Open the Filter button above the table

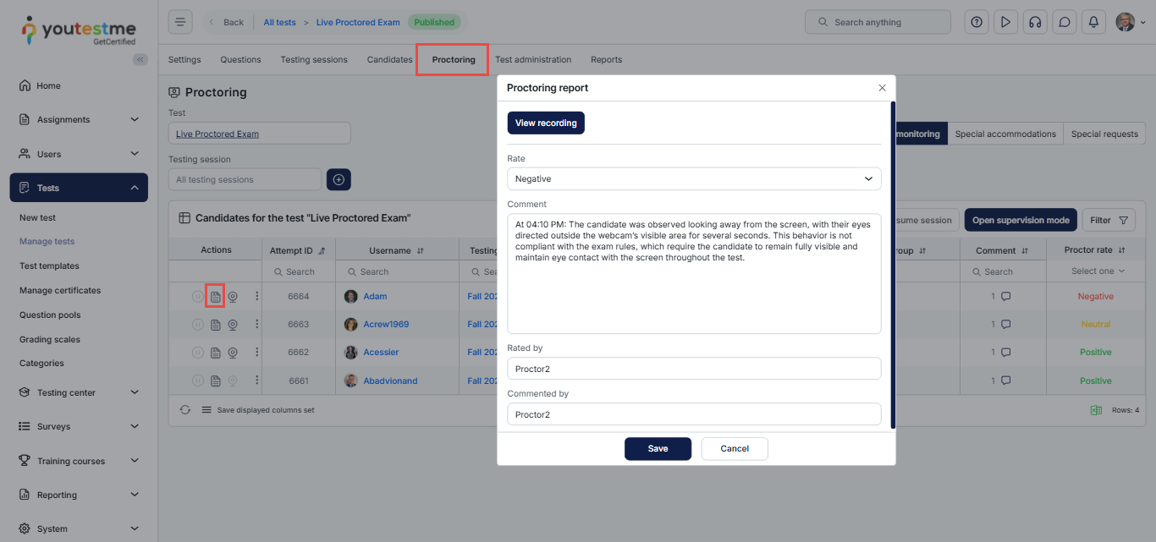pos(1109,220)
